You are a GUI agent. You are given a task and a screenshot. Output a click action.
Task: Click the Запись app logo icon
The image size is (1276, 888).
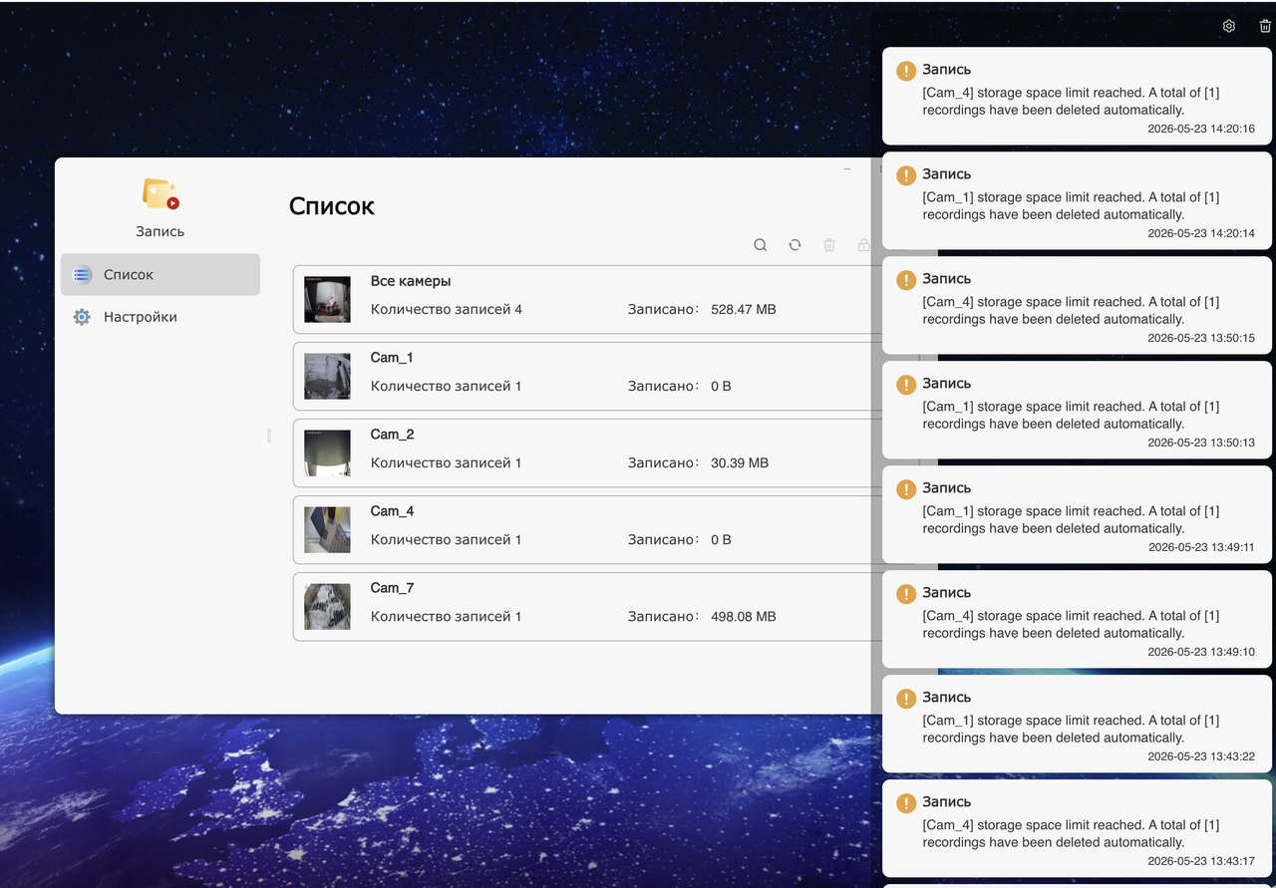[x=160, y=193]
